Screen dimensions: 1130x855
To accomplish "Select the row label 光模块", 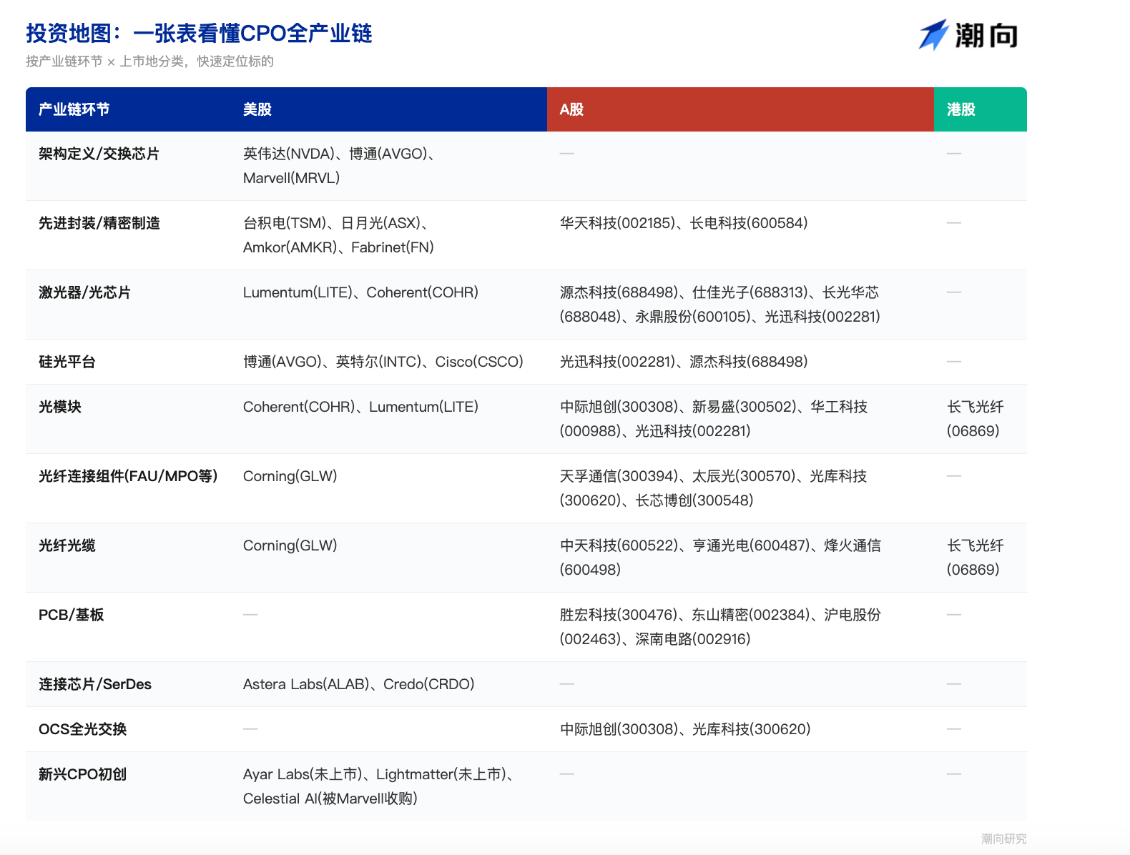I will (x=60, y=407).
